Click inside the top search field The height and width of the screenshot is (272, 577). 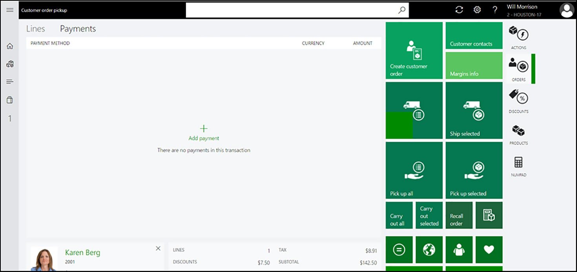tap(290, 10)
